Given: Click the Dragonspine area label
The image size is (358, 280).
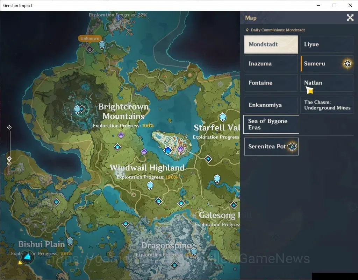Looking at the screenshot, I should coord(166,245).
